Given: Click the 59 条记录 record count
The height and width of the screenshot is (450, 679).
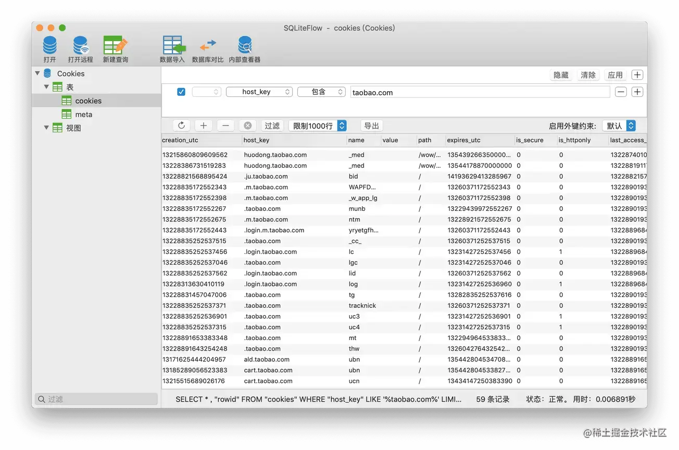Looking at the screenshot, I should coord(493,399).
